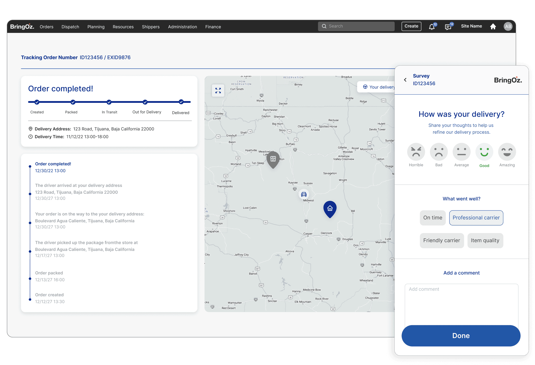Image resolution: width=535 pixels, height=365 pixels.
Task: Rate delivery as Bad face
Action: tap(439, 152)
